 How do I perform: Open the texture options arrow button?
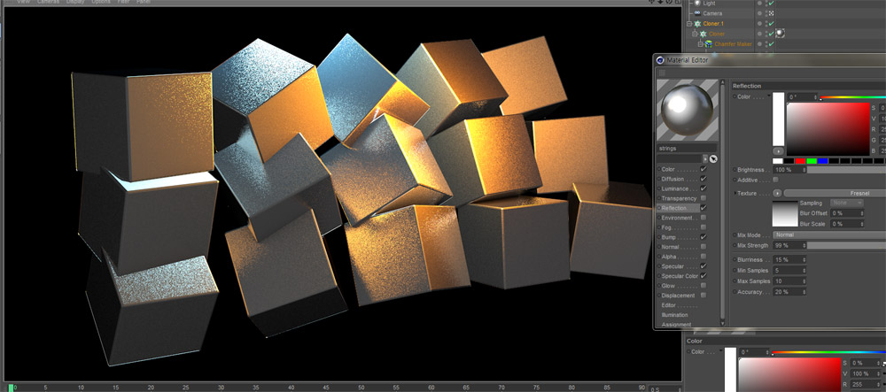click(x=778, y=192)
